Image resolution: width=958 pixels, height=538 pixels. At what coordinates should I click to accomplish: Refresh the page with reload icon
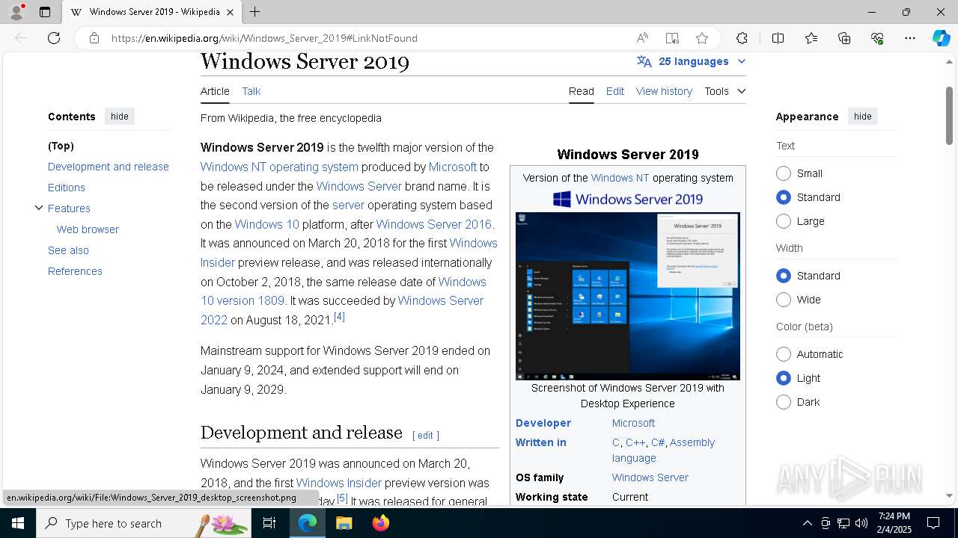54,38
